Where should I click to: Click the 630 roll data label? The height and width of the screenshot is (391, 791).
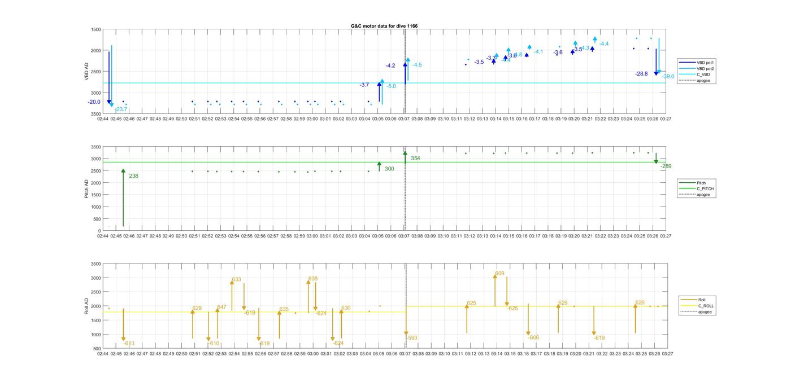click(x=346, y=308)
